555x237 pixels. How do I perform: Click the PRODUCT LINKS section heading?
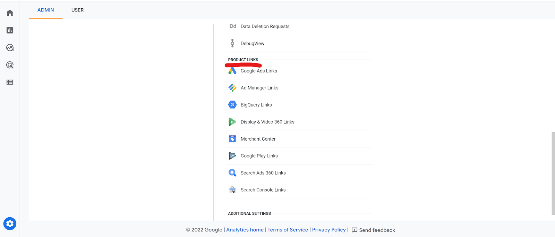pos(243,60)
